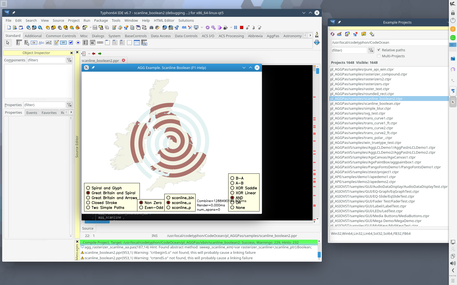The width and height of the screenshot is (457, 285).
Task: Pick the TRadioButton component icon
Action: tap(78, 43)
